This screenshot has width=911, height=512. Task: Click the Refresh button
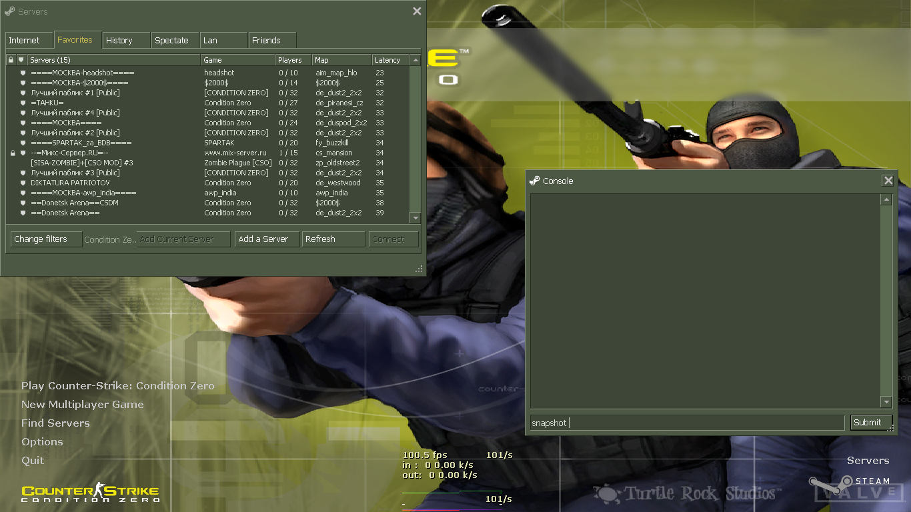(333, 239)
